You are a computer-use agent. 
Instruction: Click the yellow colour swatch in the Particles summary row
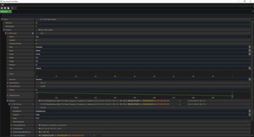click(x=148, y=101)
